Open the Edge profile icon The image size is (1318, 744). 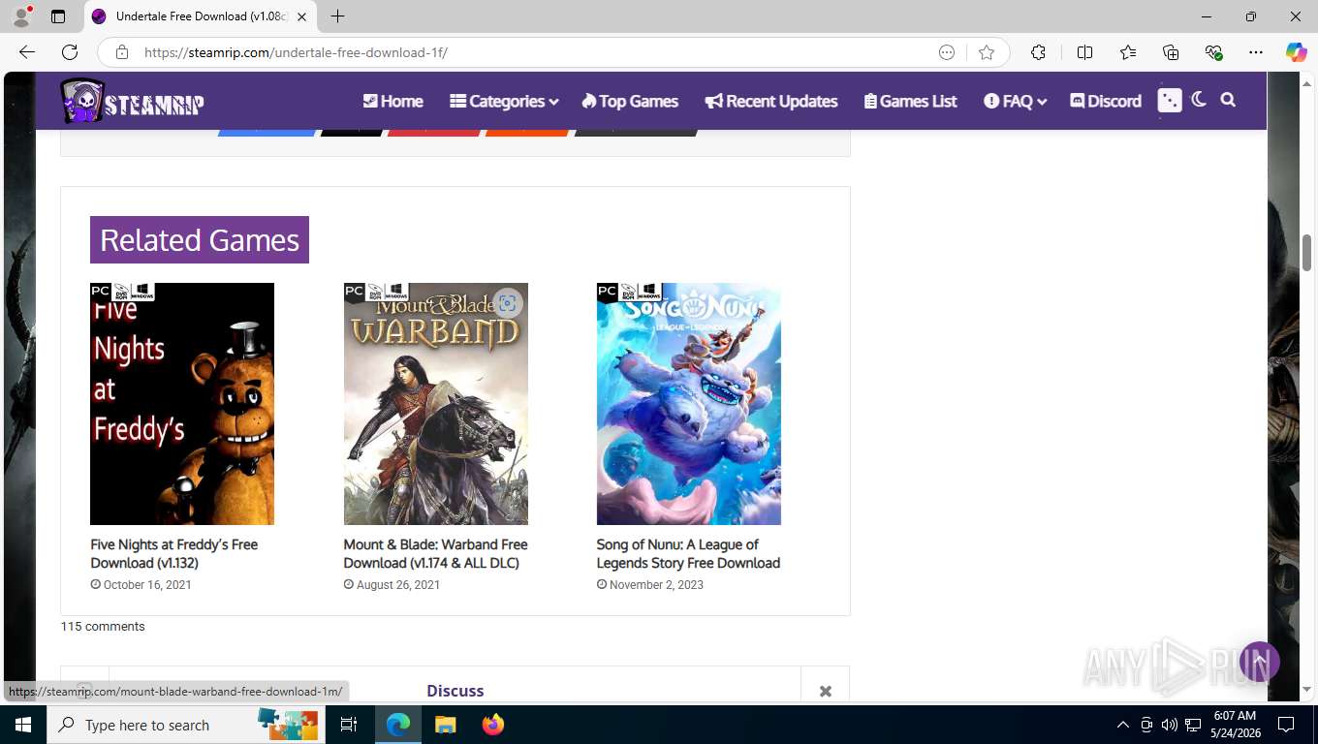(21, 16)
